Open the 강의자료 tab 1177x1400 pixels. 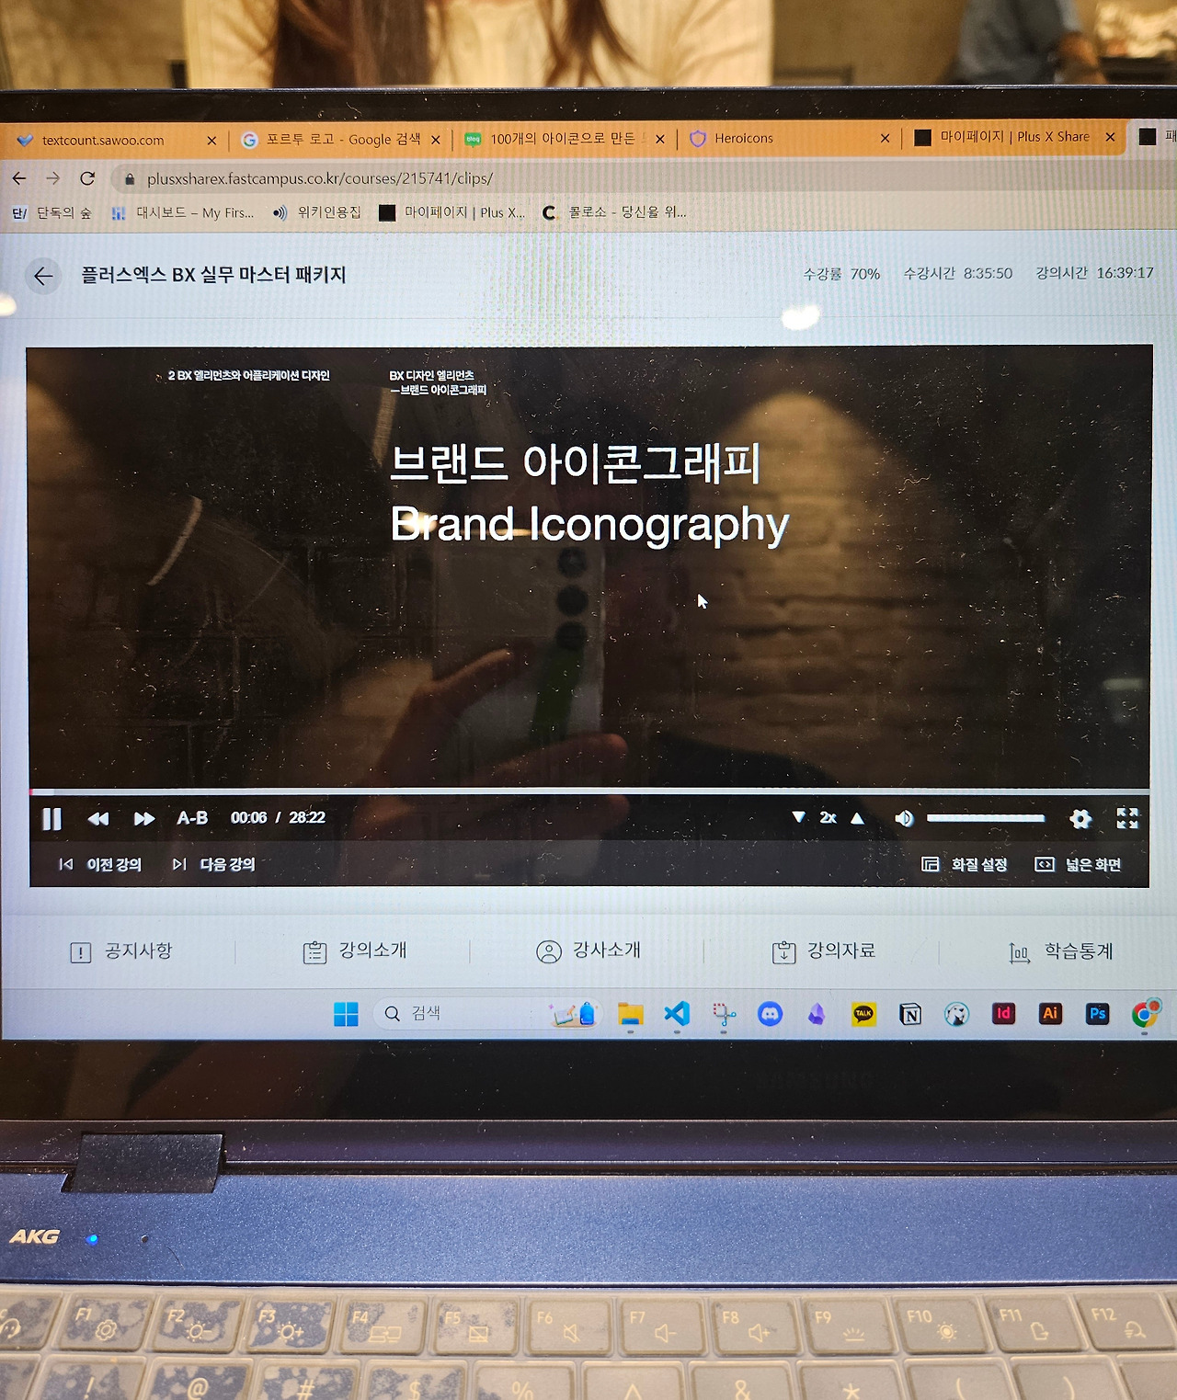click(x=824, y=951)
